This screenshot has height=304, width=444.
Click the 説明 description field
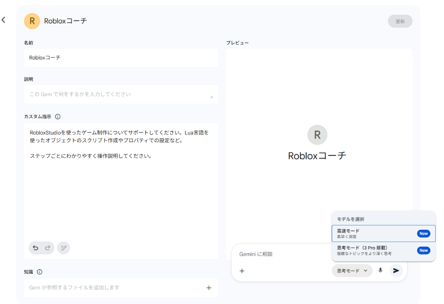pos(120,94)
